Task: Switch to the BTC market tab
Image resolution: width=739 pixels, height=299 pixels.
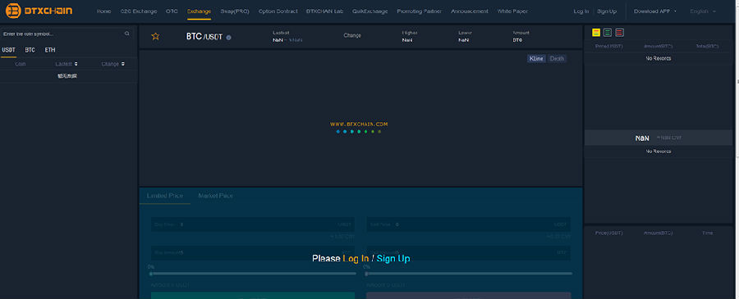Action: (30, 50)
